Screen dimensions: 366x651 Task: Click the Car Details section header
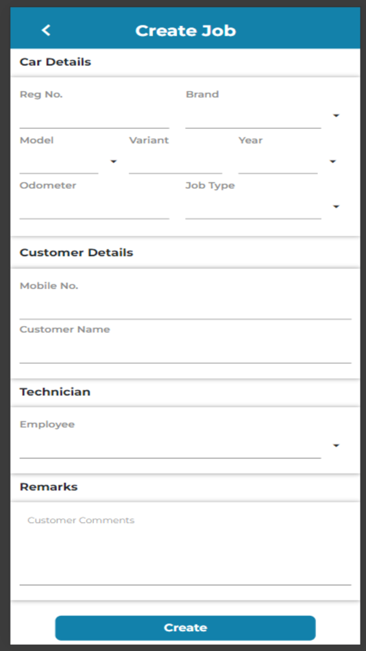click(x=56, y=62)
